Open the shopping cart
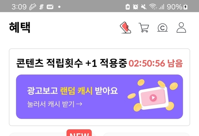199x136 pixels. pyautogui.click(x=144, y=28)
